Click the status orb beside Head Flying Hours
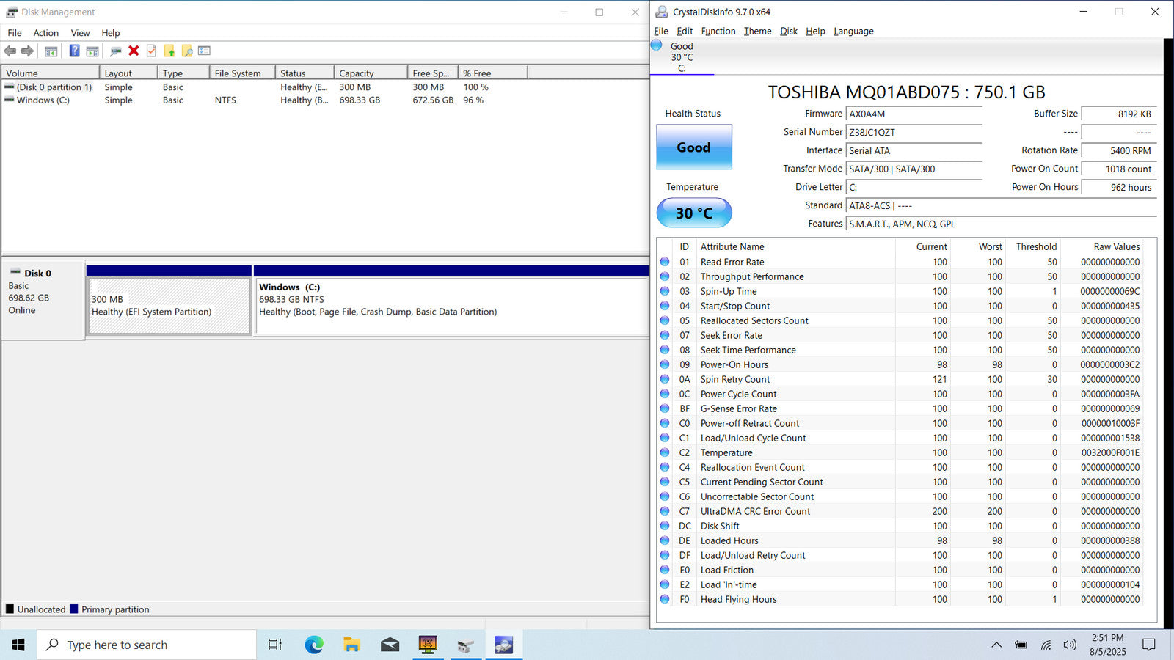Viewport: 1174px width, 660px height. coord(665,599)
